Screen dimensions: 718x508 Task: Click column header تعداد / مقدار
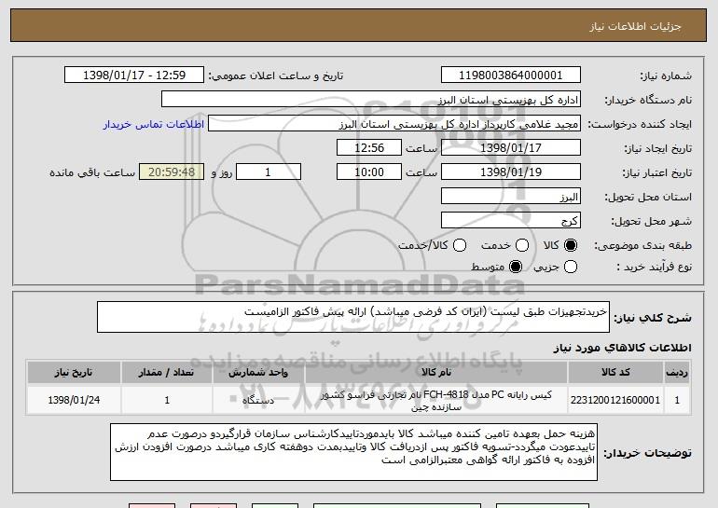167,373
